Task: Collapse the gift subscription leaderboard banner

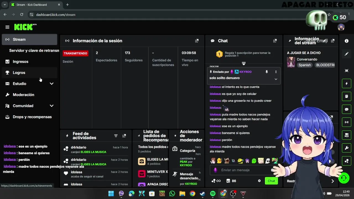Action: pos(244,64)
